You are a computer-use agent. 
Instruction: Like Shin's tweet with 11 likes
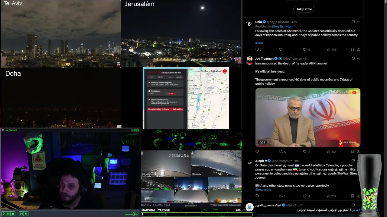tap(305, 49)
